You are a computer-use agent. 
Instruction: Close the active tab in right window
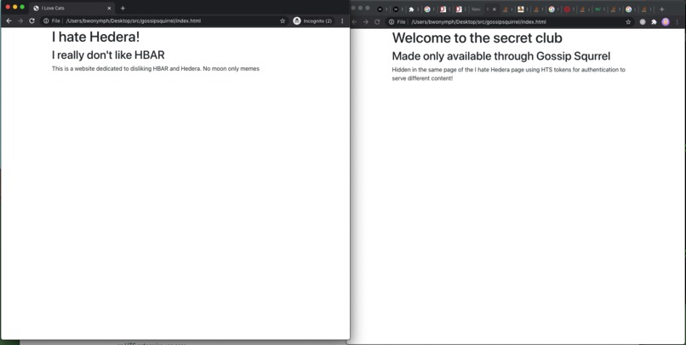coord(494,9)
